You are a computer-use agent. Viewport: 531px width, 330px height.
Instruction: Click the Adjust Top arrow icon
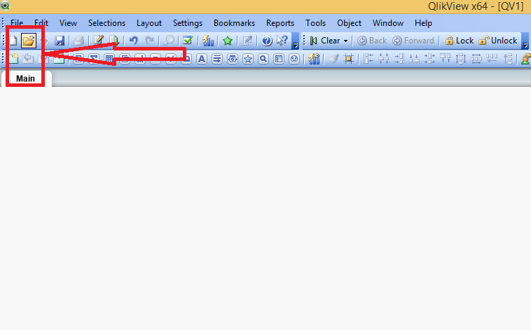click(508, 59)
